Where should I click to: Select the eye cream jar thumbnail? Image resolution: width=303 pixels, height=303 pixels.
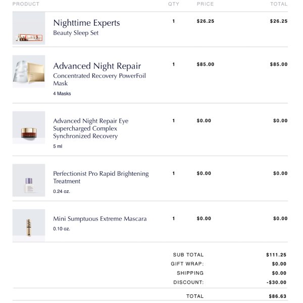29,127
